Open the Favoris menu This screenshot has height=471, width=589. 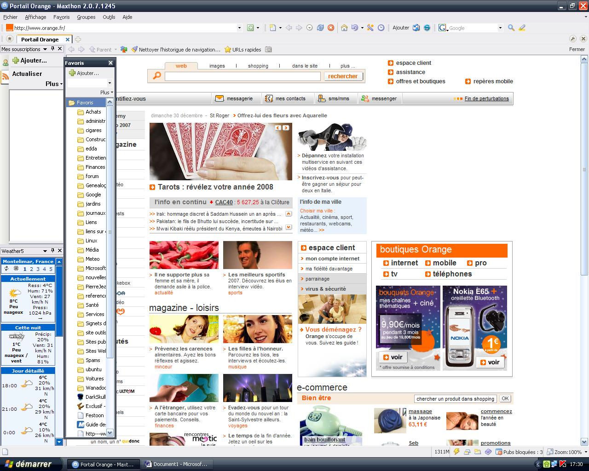click(61, 17)
